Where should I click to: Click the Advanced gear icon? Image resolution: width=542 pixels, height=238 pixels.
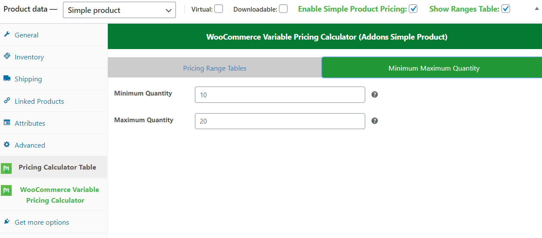(x=6, y=145)
